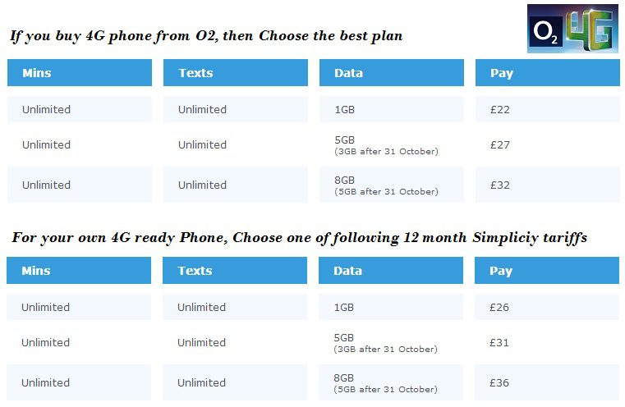Click the Data header in first table
Screen dimensions: 625x407
point(392,73)
